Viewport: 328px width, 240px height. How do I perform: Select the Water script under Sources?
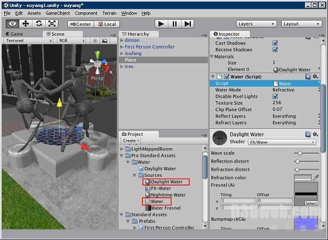157,201
